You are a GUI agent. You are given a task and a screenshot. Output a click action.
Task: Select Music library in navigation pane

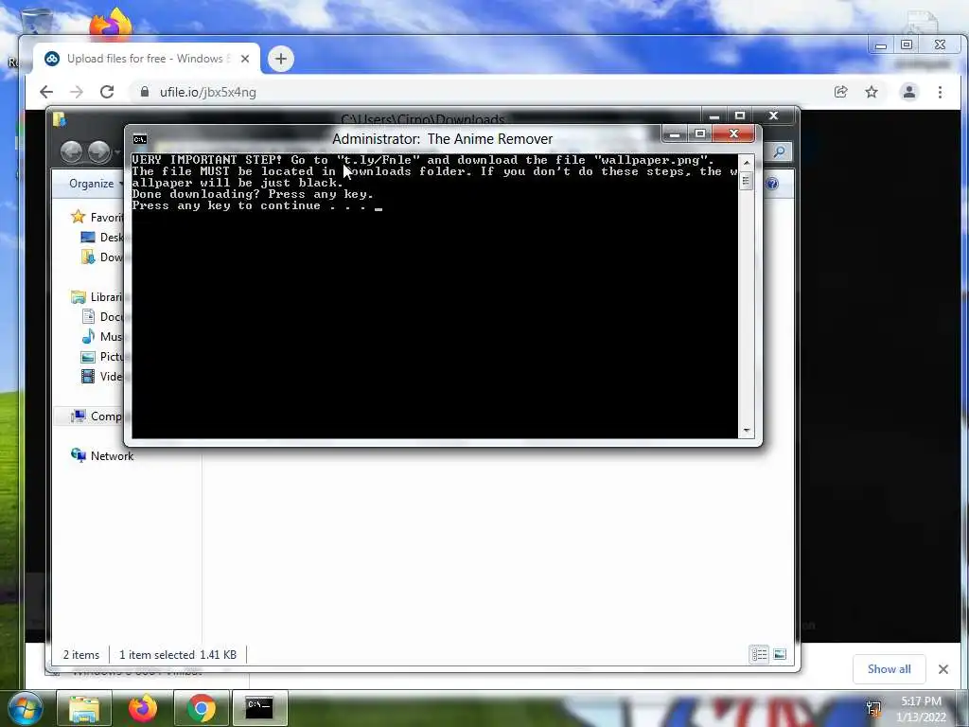click(x=102, y=336)
